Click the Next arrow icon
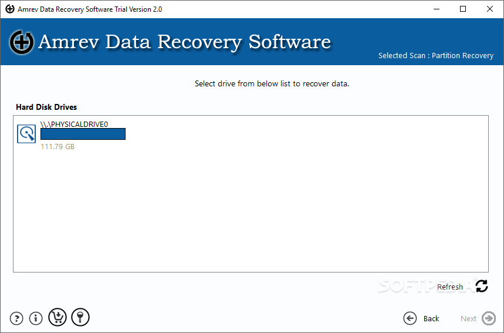504x333 pixels. point(489,318)
